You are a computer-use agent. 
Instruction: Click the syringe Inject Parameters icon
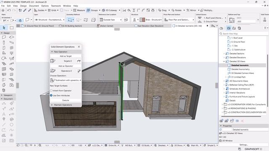[29, 10]
